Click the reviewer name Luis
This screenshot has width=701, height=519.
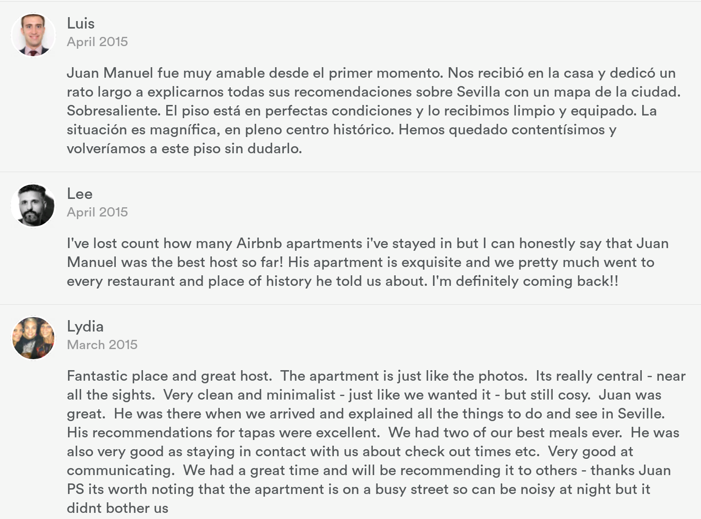coord(80,23)
